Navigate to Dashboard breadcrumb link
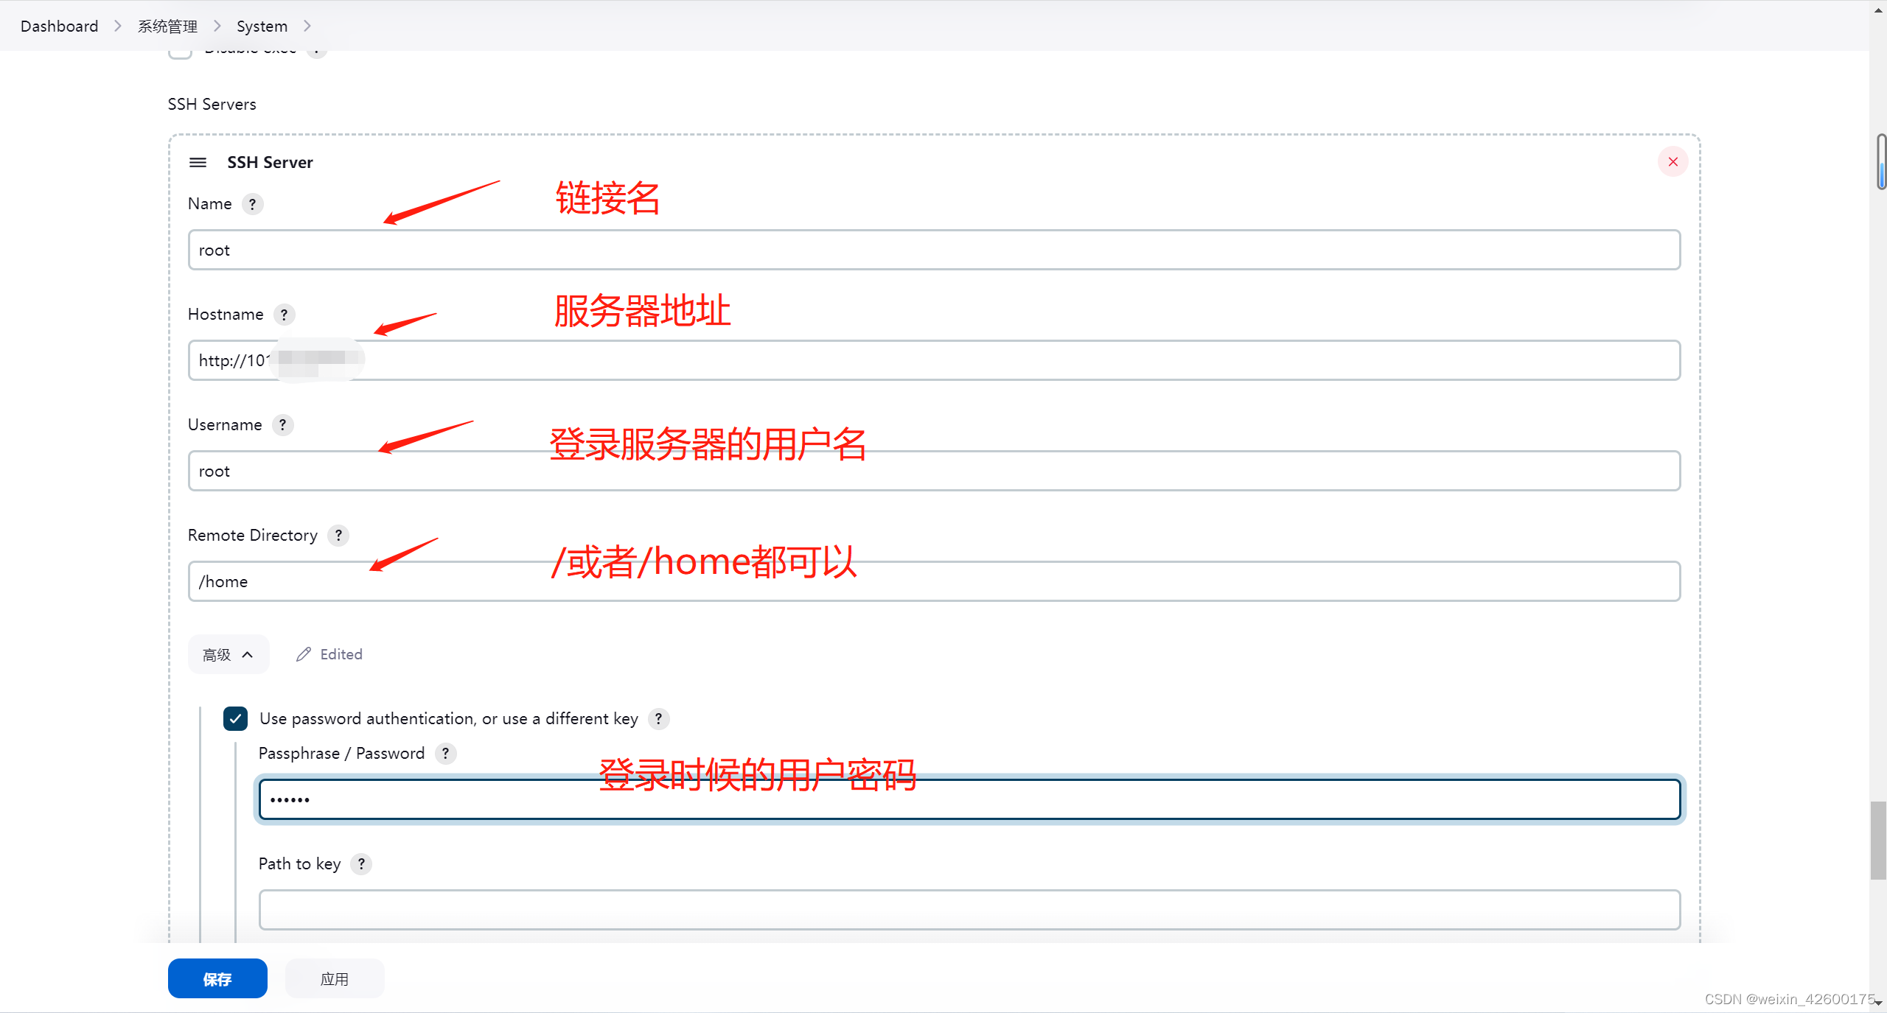Screen dimensions: 1887x1013 pyautogui.click(x=59, y=27)
